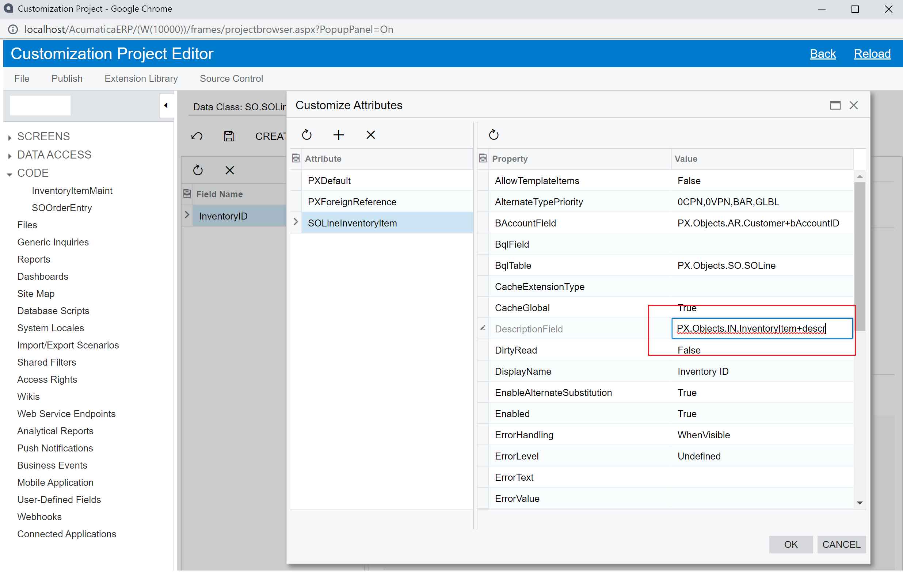Click the OK button to confirm changes

click(790, 544)
